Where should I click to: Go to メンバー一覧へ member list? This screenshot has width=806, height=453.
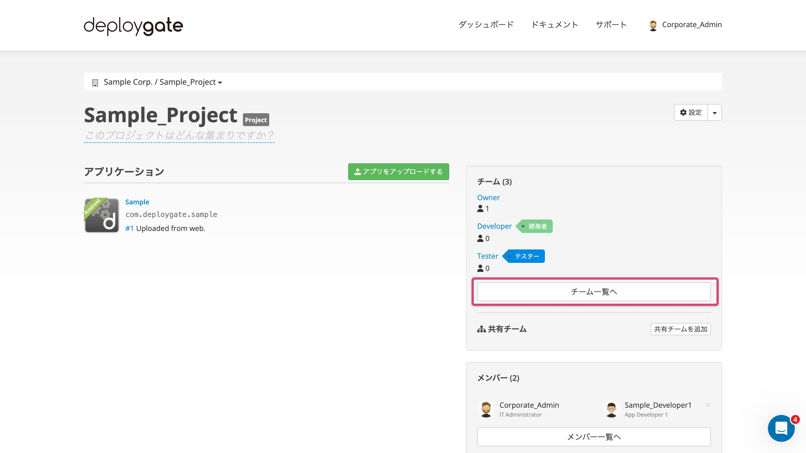(x=594, y=437)
